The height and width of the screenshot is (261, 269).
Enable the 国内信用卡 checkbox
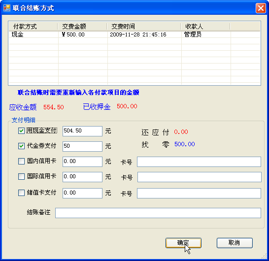pos(21,161)
